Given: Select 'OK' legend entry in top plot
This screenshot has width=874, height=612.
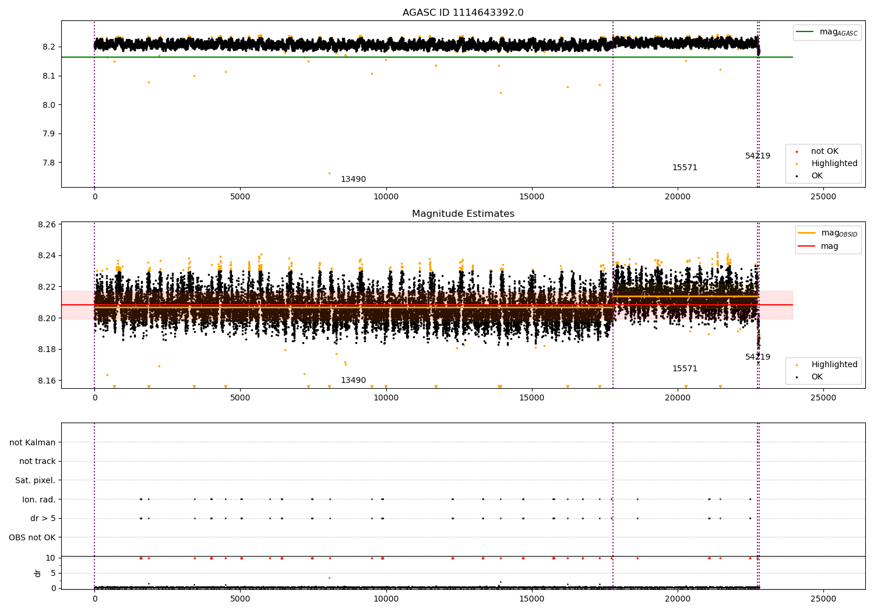Looking at the screenshot, I should pos(817,176).
